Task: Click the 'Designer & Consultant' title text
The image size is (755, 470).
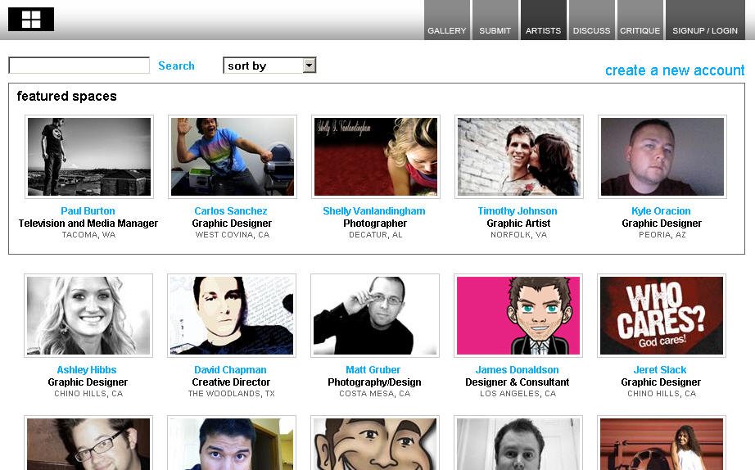Action: pyautogui.click(x=518, y=382)
